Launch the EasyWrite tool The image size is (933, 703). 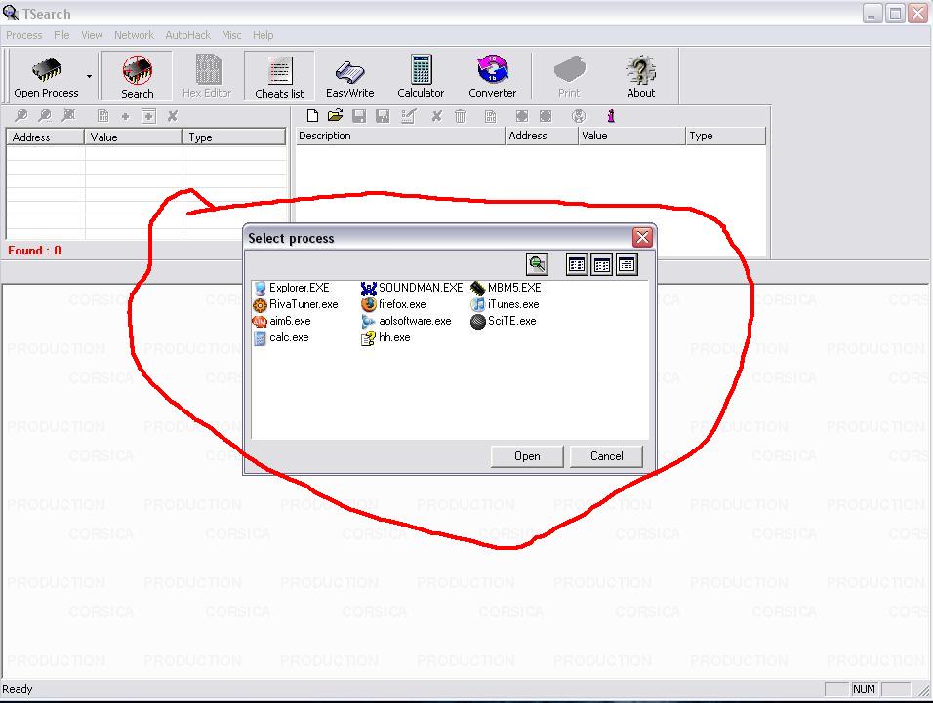coord(349,76)
